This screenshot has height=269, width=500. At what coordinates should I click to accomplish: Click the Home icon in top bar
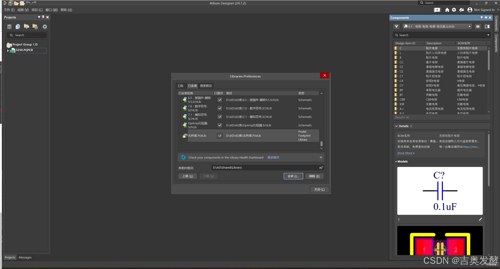click(447, 10)
